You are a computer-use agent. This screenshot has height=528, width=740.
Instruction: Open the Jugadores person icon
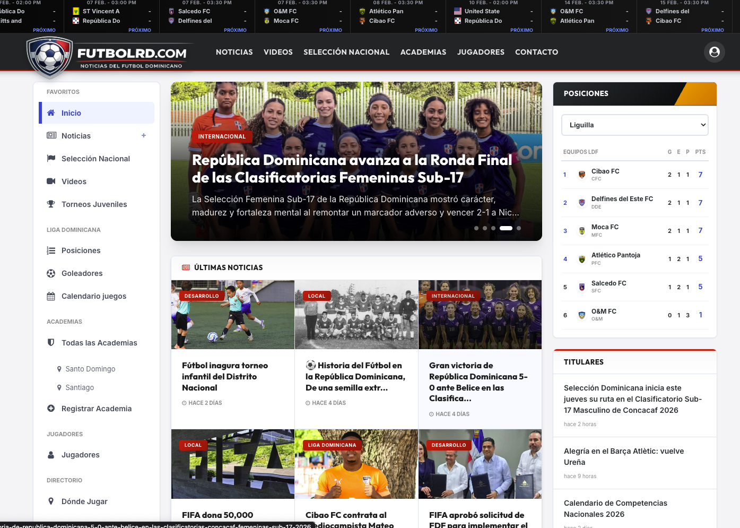50,454
